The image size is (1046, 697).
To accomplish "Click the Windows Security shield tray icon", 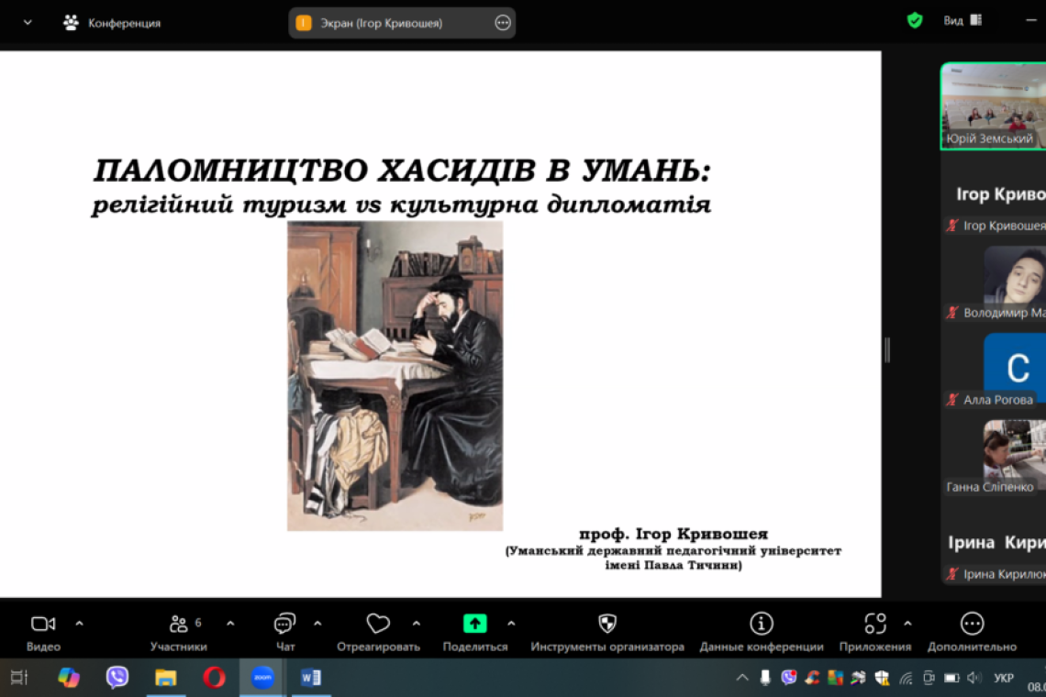I will click(x=882, y=679).
